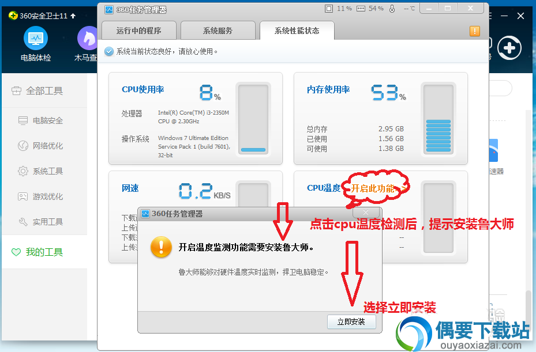Switch to the 运行中的程序 tab

pos(139,31)
